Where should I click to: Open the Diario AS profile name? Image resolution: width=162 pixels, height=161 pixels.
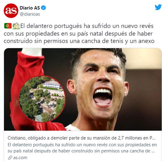(30, 8)
